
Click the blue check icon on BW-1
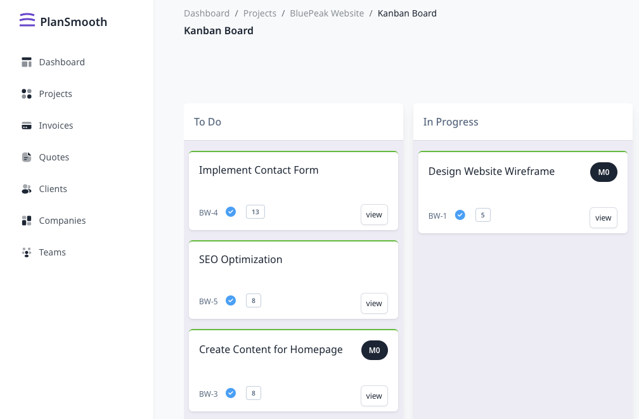460,215
